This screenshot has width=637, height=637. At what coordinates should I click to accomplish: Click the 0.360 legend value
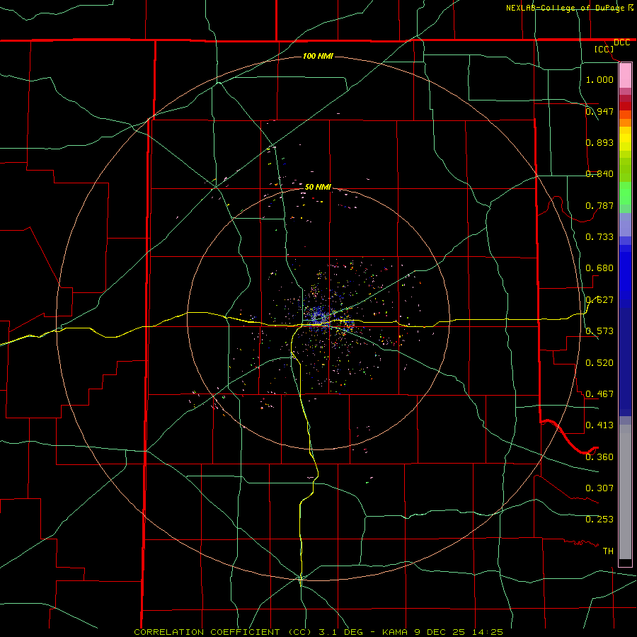pyautogui.click(x=599, y=457)
